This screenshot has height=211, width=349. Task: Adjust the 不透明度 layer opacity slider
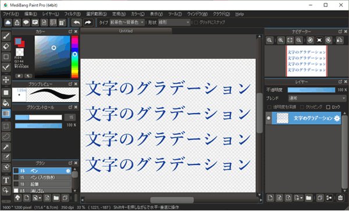(x=311, y=90)
